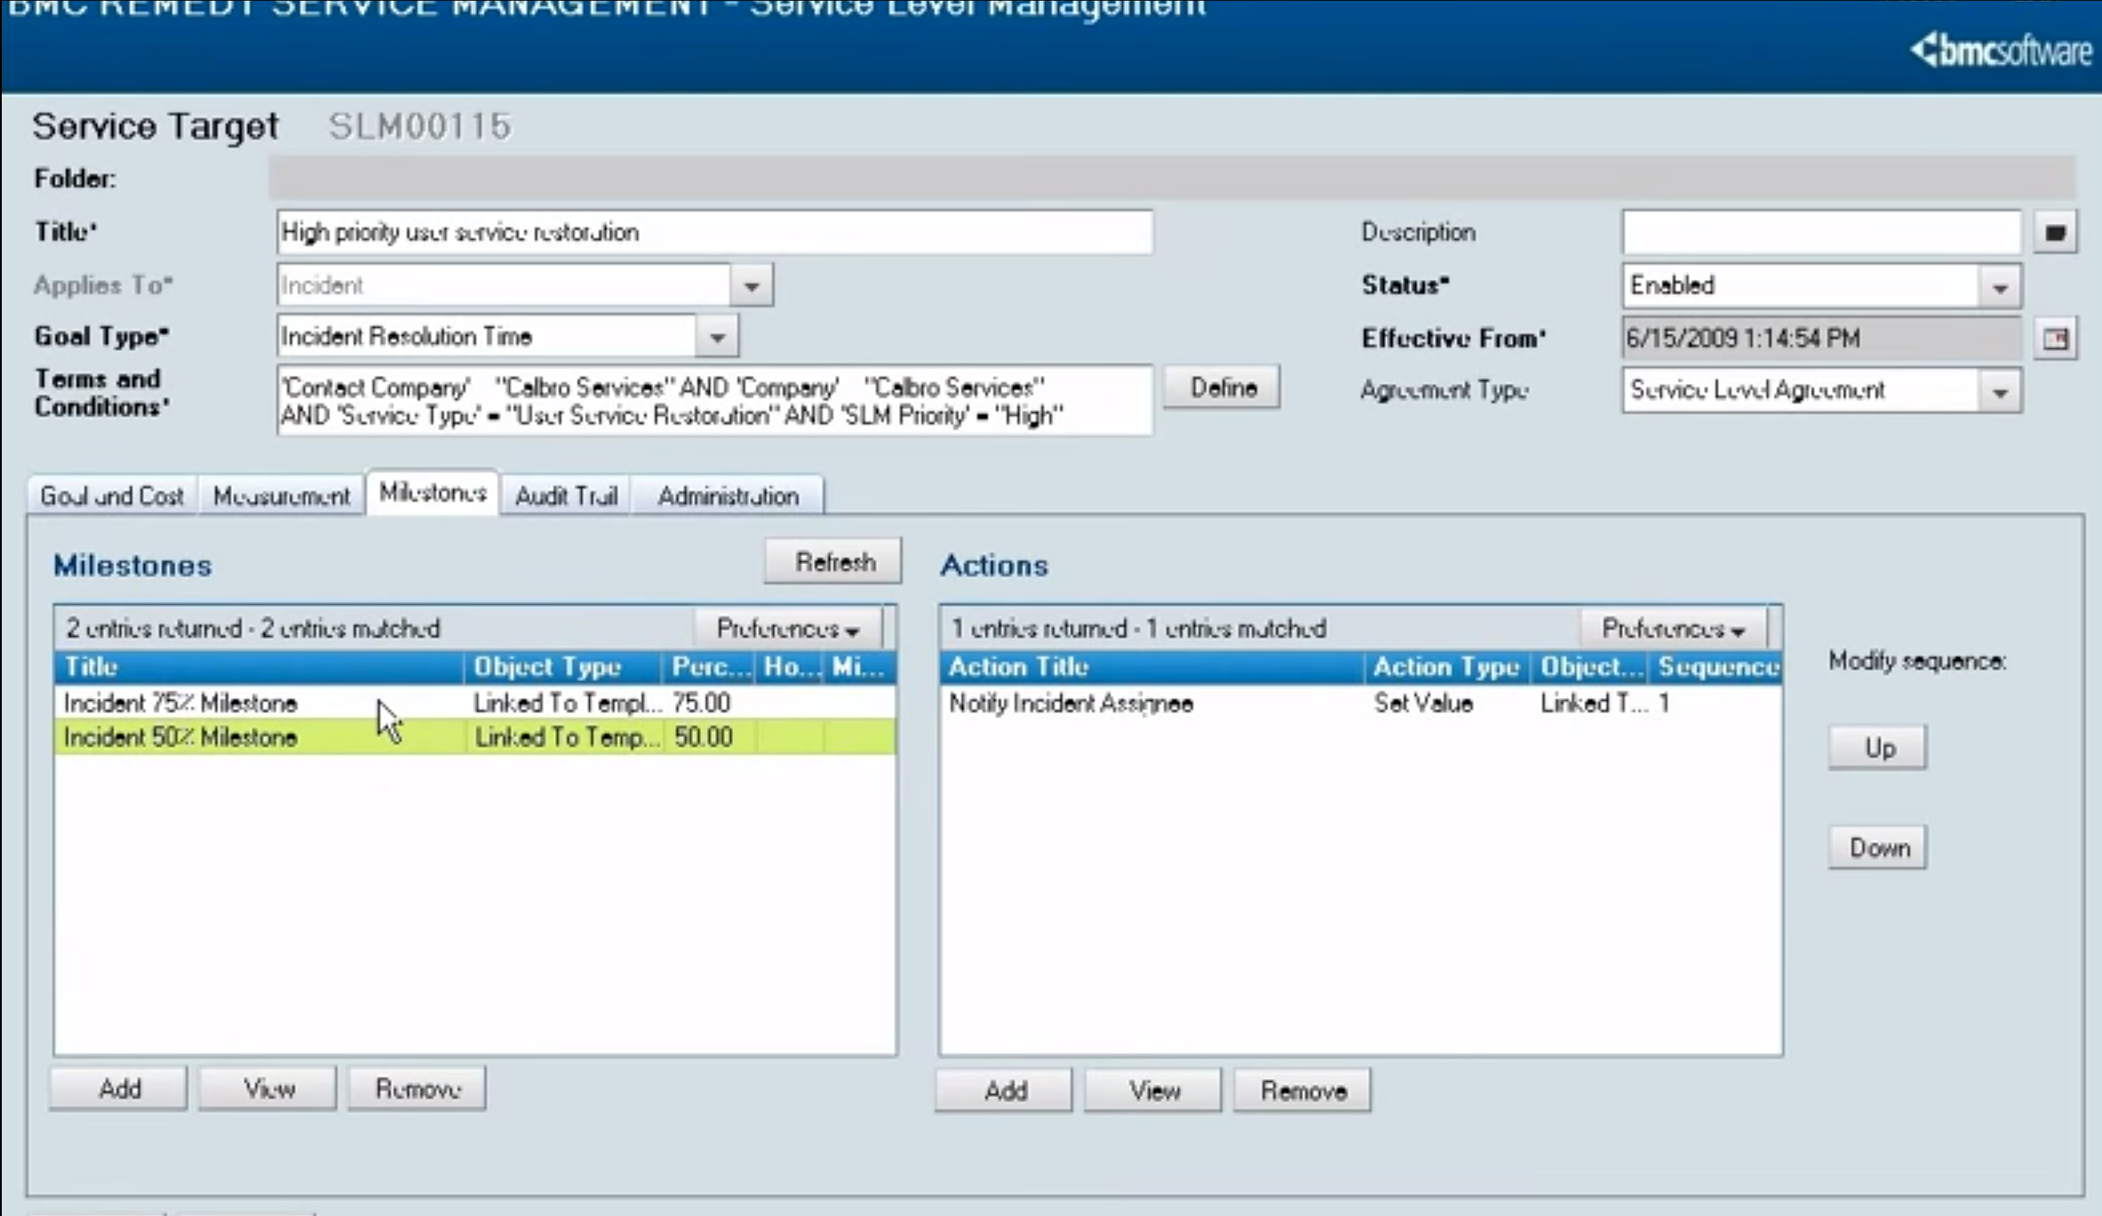Open Milestones table Preferences menu

click(x=787, y=629)
